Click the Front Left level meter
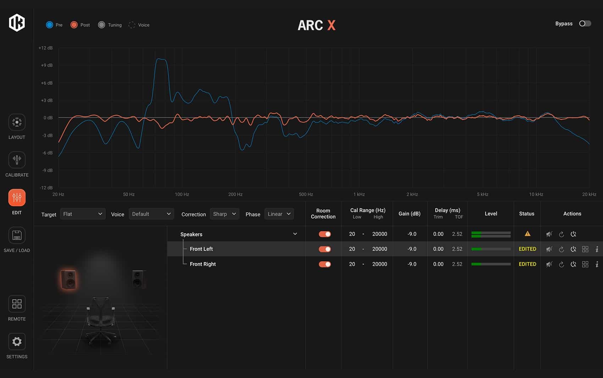Viewport: 603px width, 378px height. 491,249
